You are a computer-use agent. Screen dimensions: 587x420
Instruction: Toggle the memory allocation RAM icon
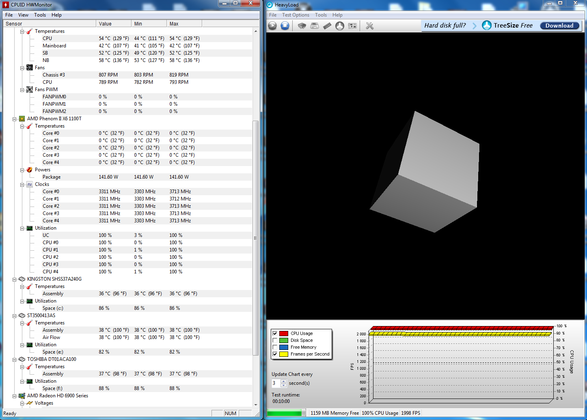(327, 26)
